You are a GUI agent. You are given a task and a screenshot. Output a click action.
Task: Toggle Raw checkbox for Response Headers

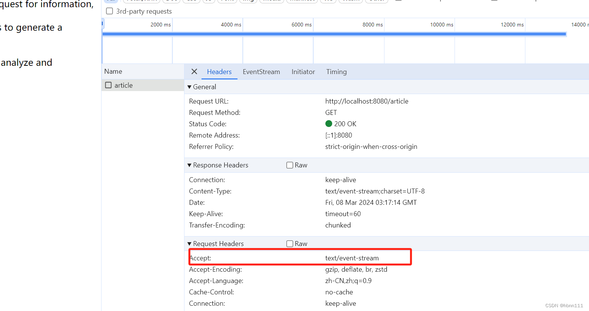tap(290, 165)
